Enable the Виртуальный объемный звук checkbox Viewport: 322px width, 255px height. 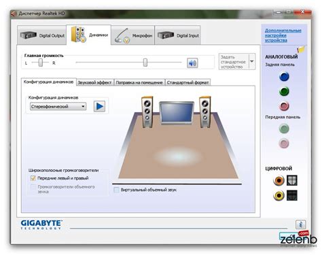116,190
